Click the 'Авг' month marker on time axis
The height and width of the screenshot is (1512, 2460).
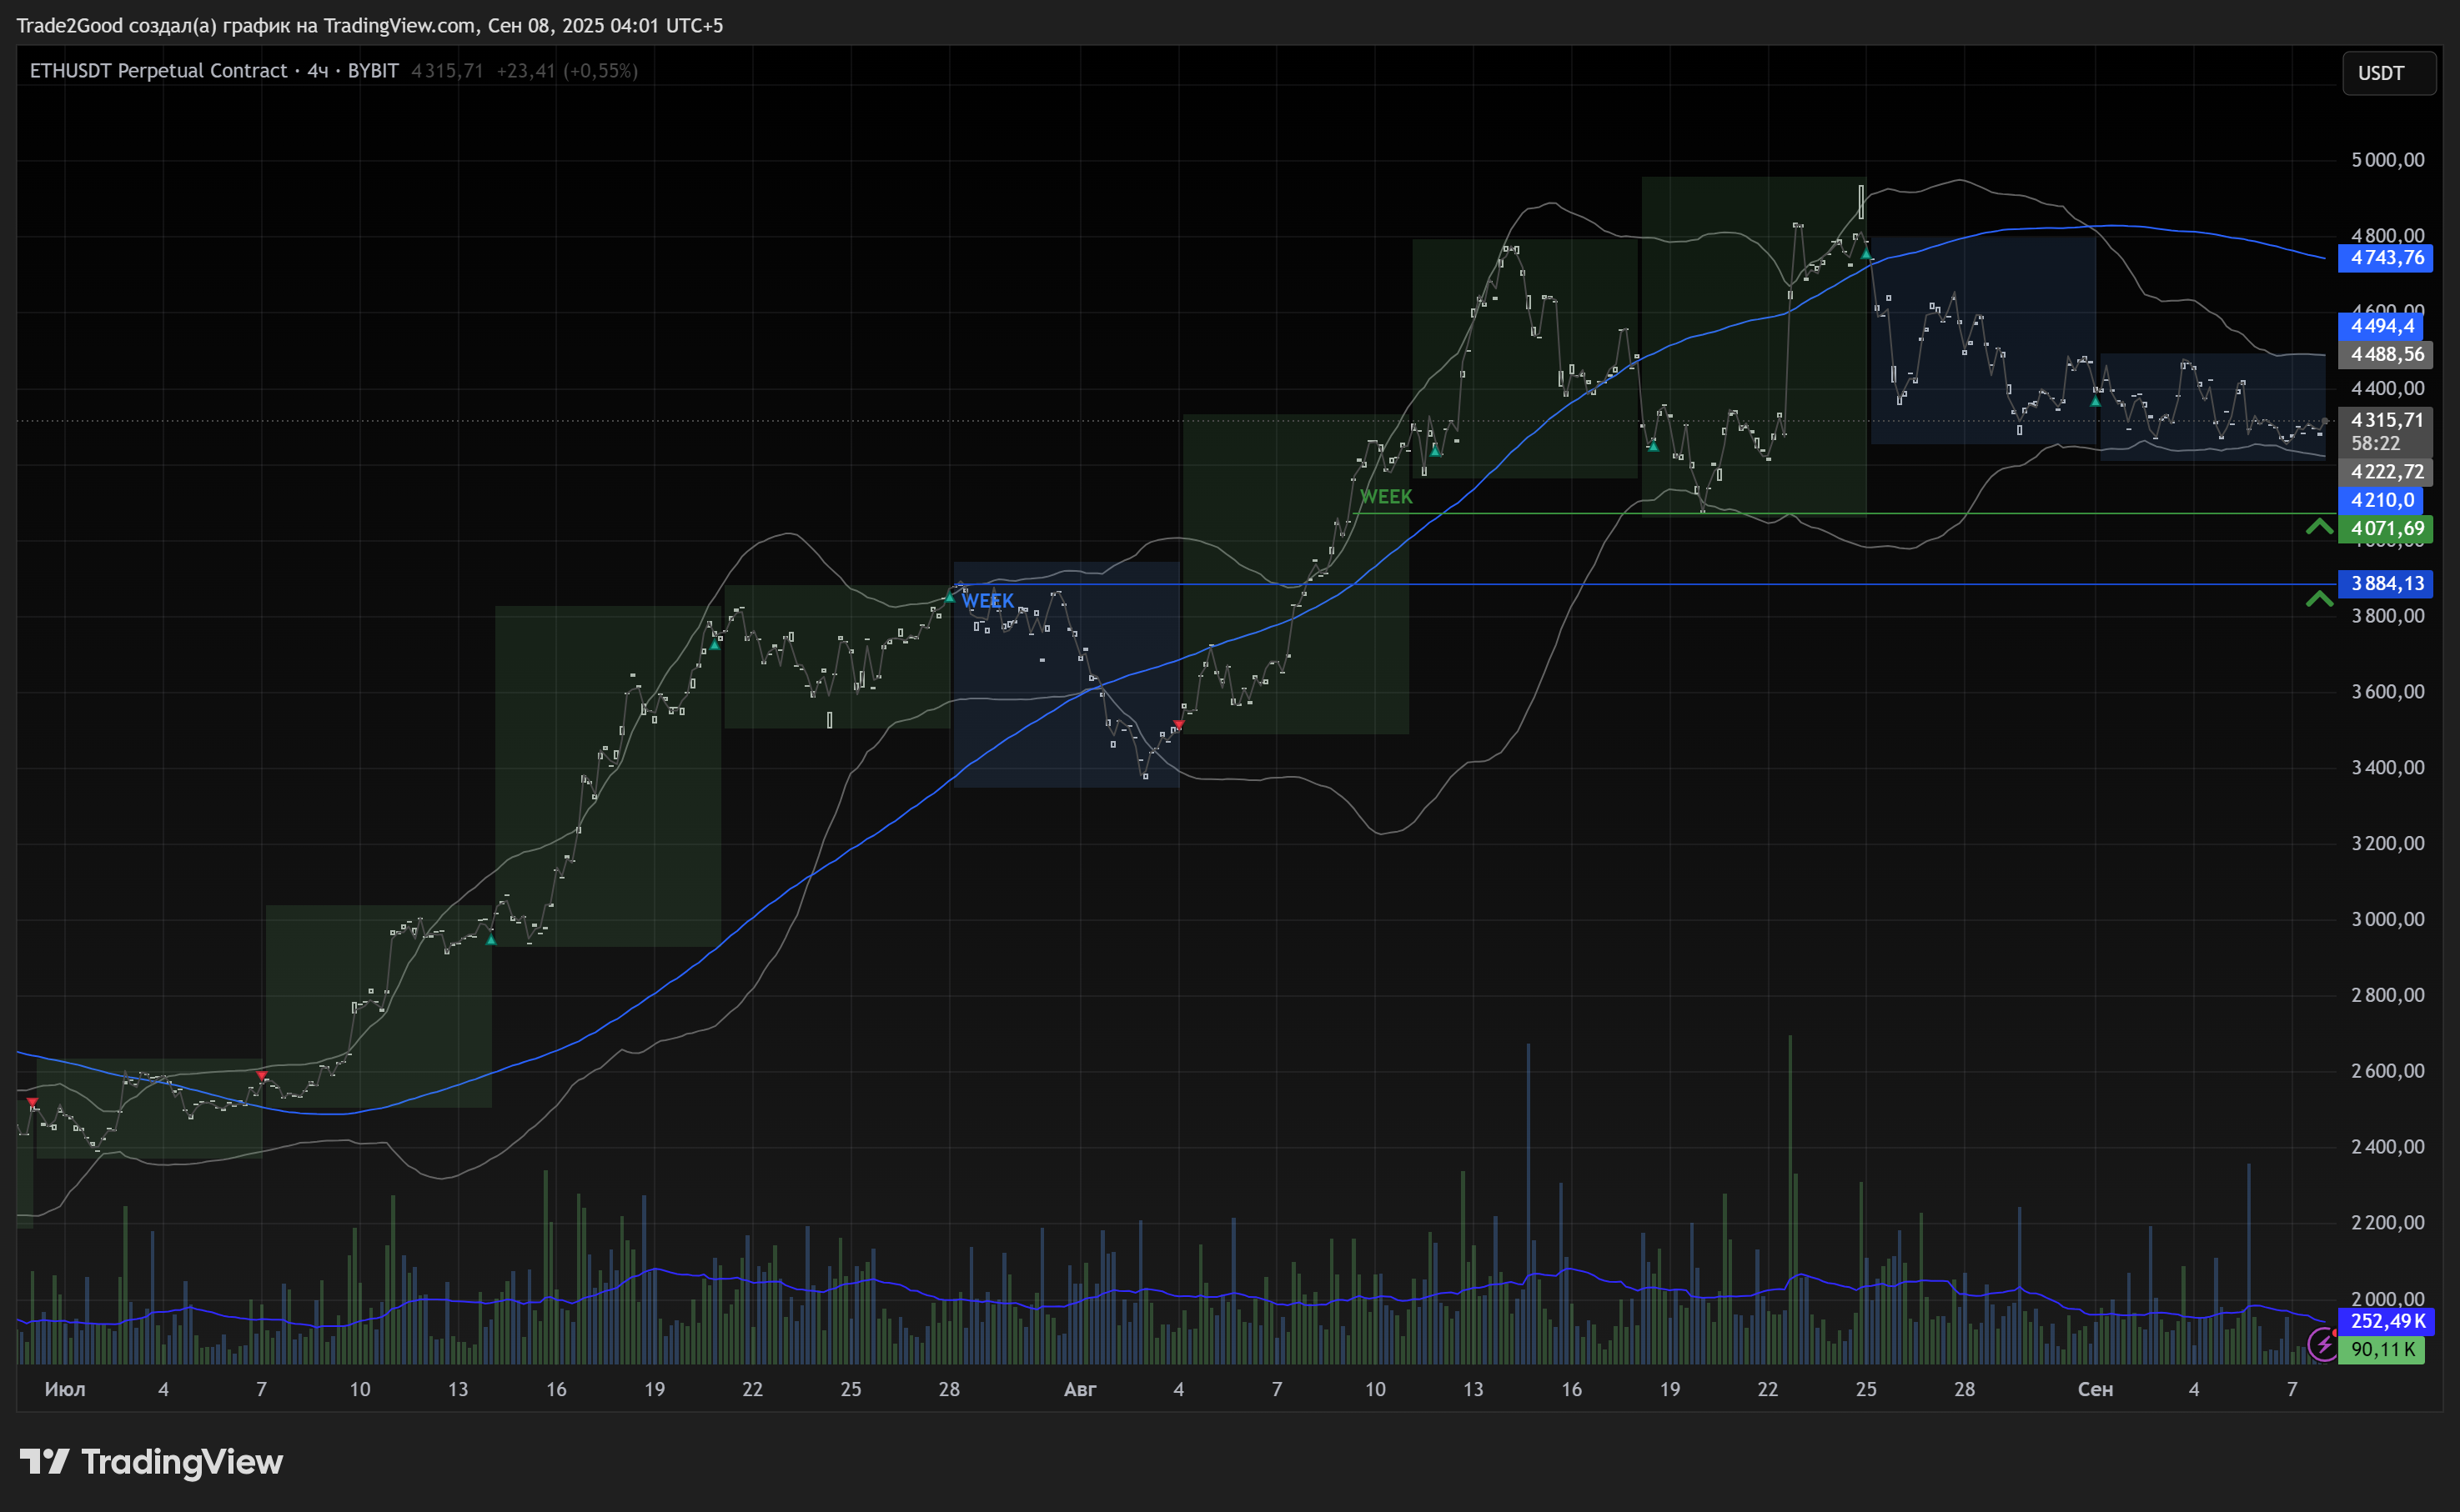(x=1079, y=1389)
